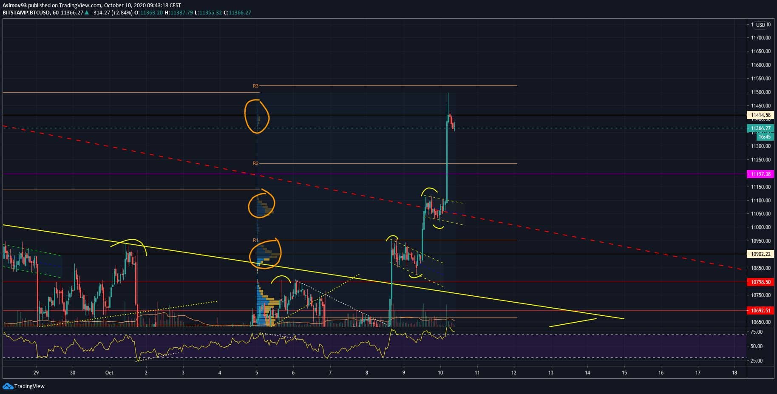Click the USD currency label
Image resolution: width=777 pixels, height=394 pixels.
coord(760,25)
